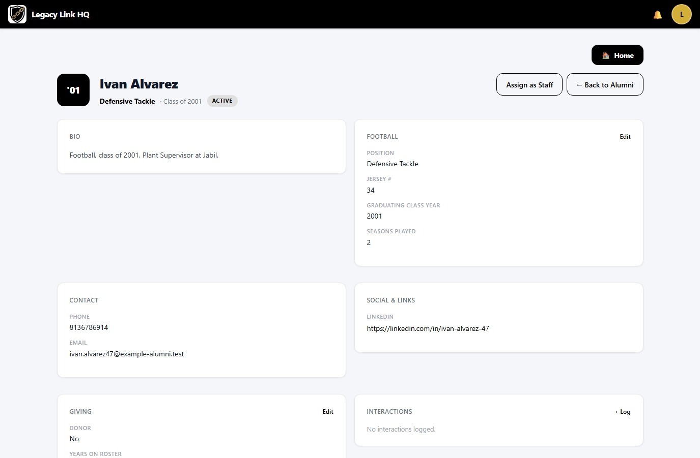Open the LinkedIn profile URL
700x458 pixels.
(428, 328)
